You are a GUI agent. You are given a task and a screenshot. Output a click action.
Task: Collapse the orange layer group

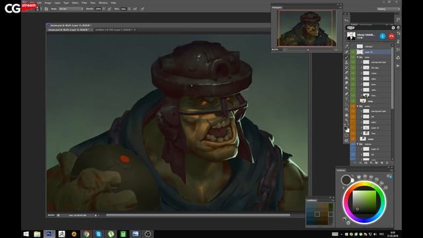(358, 106)
